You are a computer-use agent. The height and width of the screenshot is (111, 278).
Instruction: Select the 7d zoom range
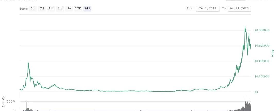(42, 8)
